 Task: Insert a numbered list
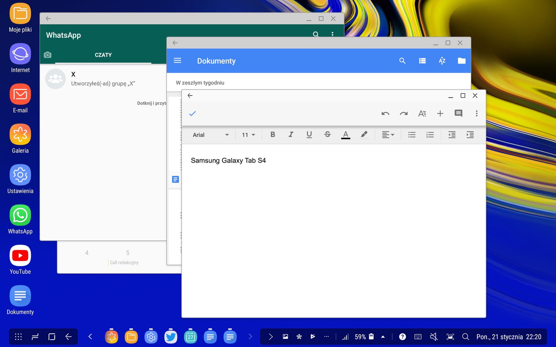430,135
